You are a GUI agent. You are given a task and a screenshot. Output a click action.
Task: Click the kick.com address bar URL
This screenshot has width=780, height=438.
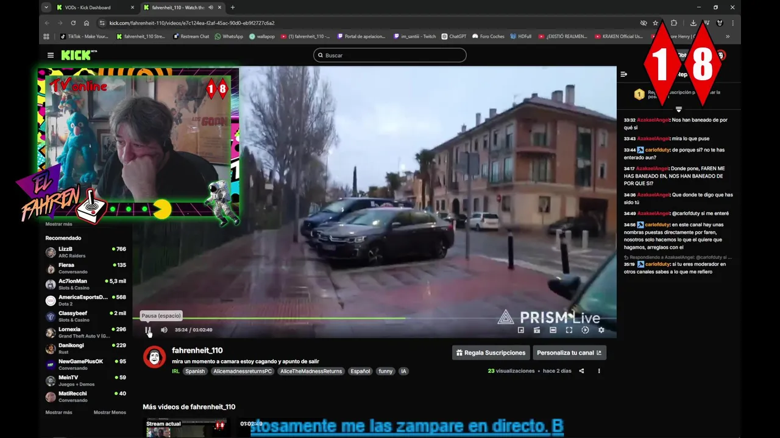192,23
